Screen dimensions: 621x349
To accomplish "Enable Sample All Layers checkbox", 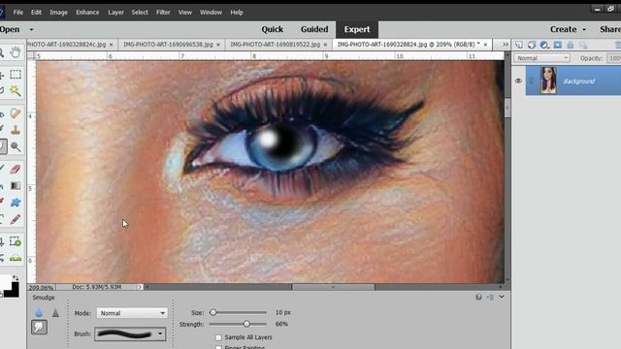I will [x=218, y=337].
